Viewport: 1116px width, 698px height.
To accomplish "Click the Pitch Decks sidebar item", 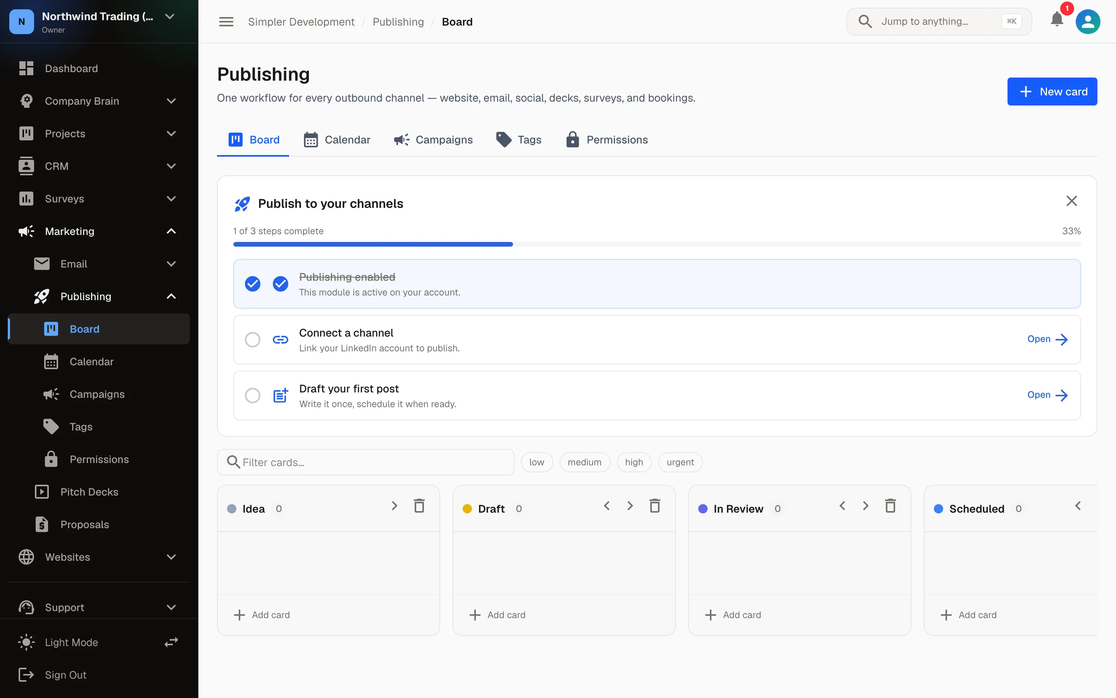I will pyautogui.click(x=99, y=492).
